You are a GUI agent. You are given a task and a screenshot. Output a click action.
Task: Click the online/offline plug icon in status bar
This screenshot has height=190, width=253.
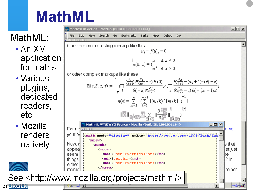(236, 186)
